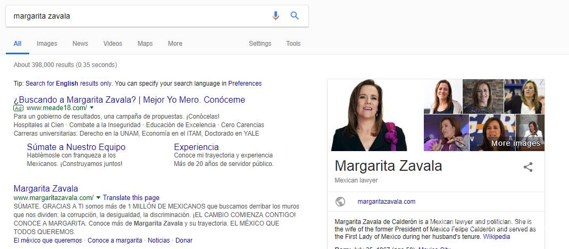The height and width of the screenshot is (249, 569).
Task: Switch to the News tab
Action: (x=80, y=44)
